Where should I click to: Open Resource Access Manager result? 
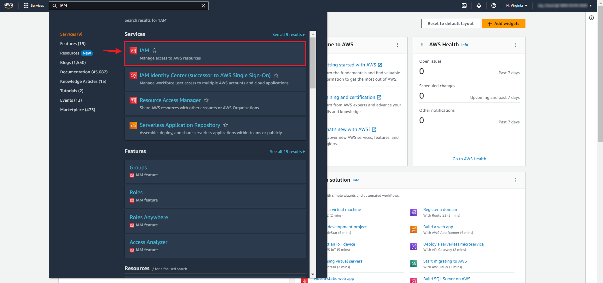click(170, 100)
